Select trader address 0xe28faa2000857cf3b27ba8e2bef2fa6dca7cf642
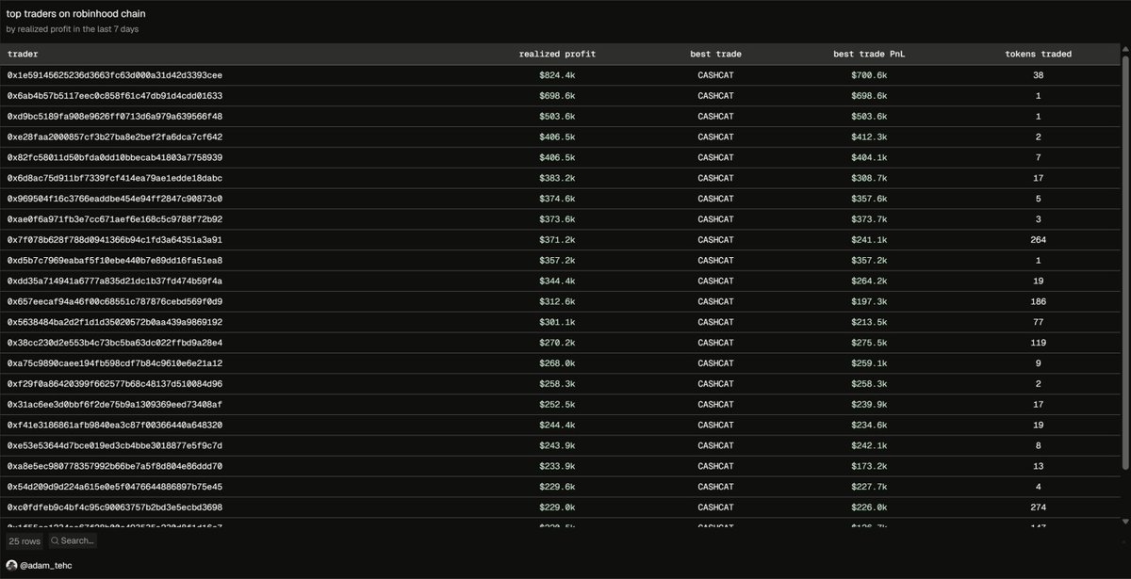The image size is (1131, 579). point(114,137)
